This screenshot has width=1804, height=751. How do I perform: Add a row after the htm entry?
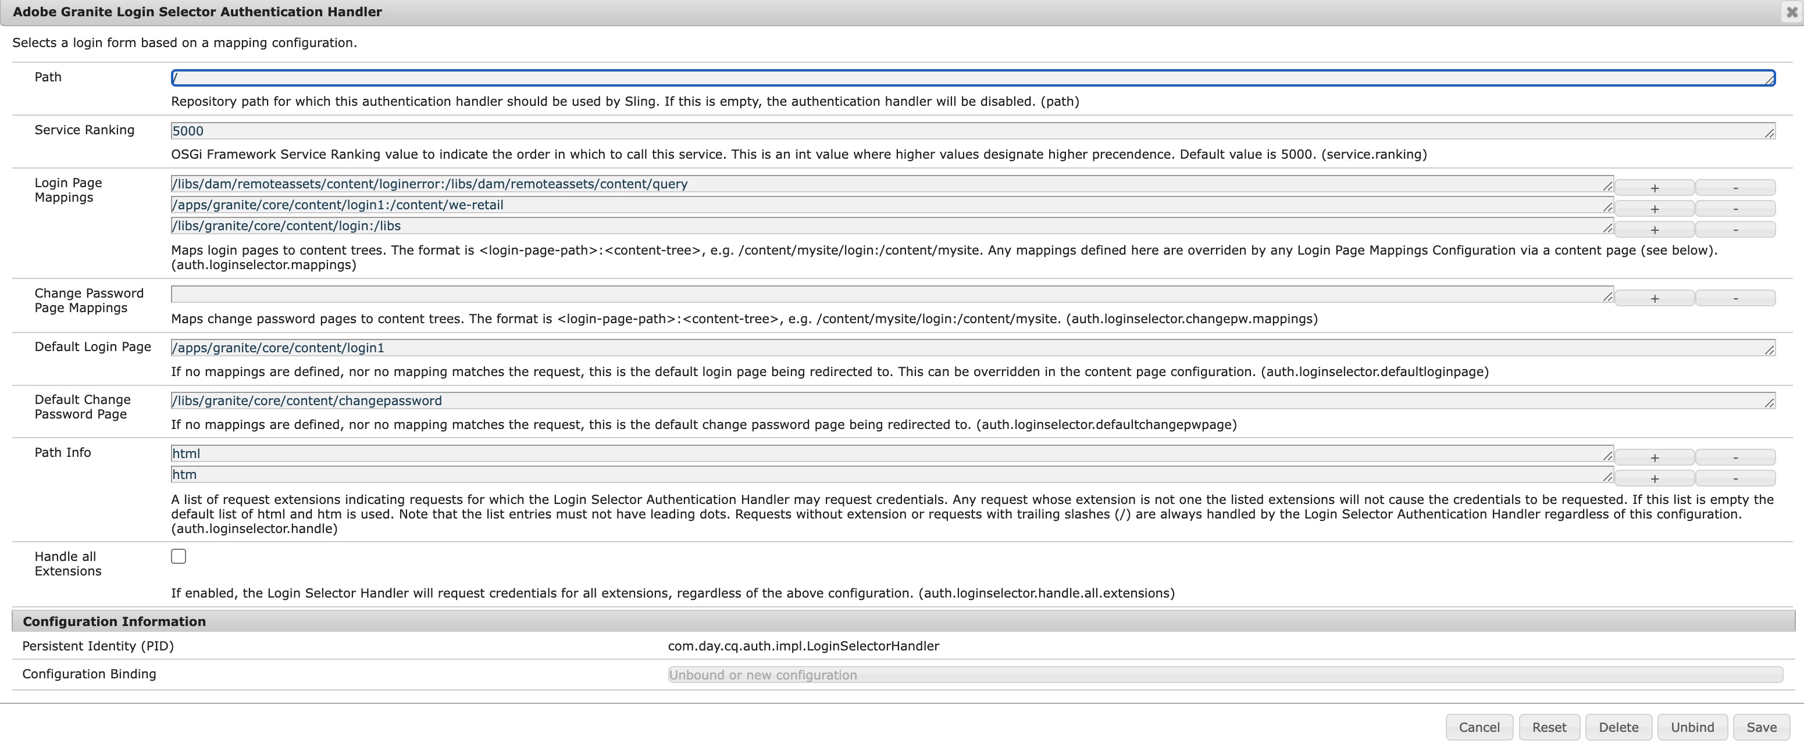click(1654, 479)
